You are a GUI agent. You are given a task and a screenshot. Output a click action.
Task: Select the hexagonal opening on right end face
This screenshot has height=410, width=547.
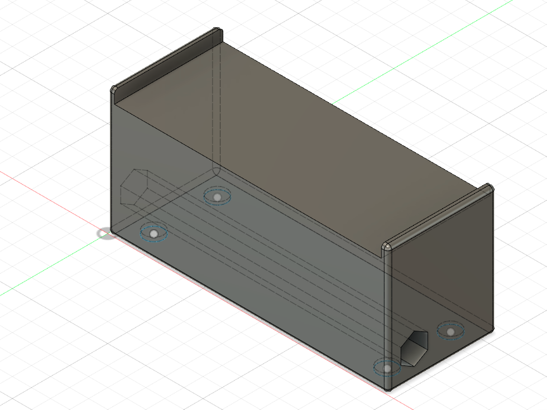coord(414,349)
